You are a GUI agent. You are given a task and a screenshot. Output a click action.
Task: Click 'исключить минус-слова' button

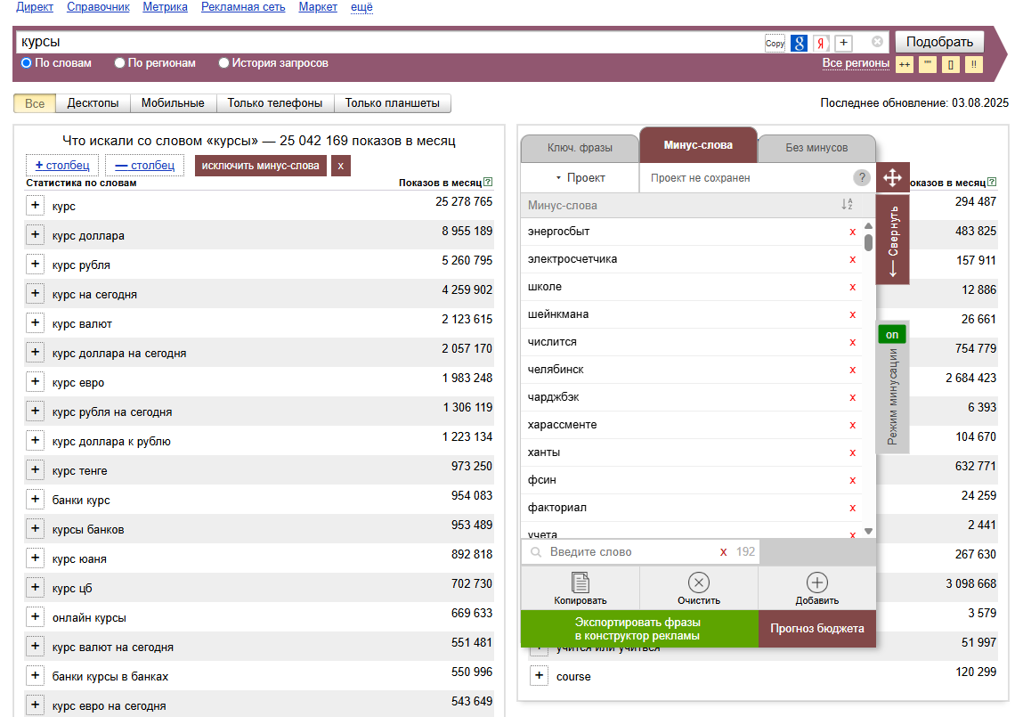point(260,166)
